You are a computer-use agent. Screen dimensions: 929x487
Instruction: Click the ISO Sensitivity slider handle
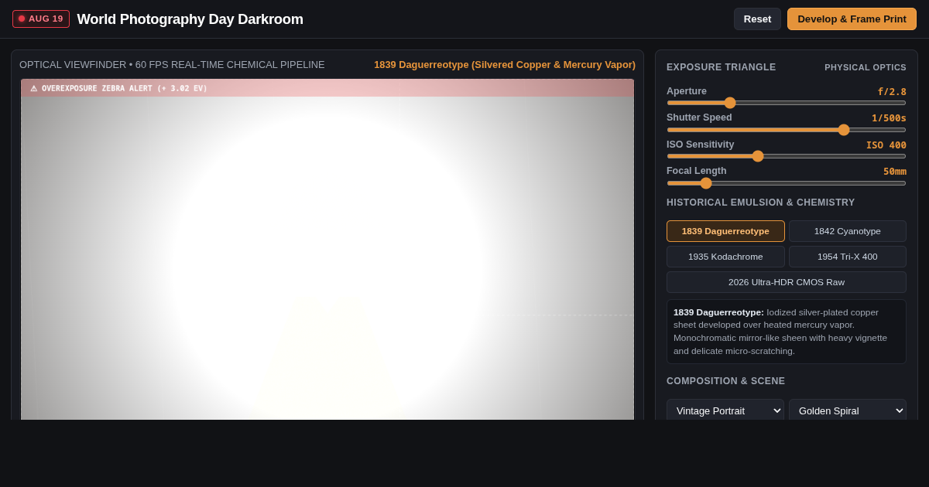tap(758, 156)
